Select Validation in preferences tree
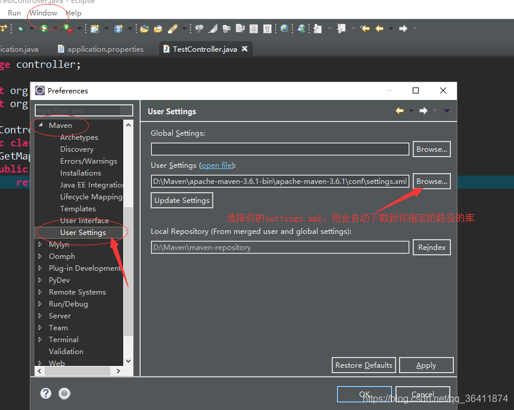This screenshot has width=514, height=410. (x=66, y=351)
